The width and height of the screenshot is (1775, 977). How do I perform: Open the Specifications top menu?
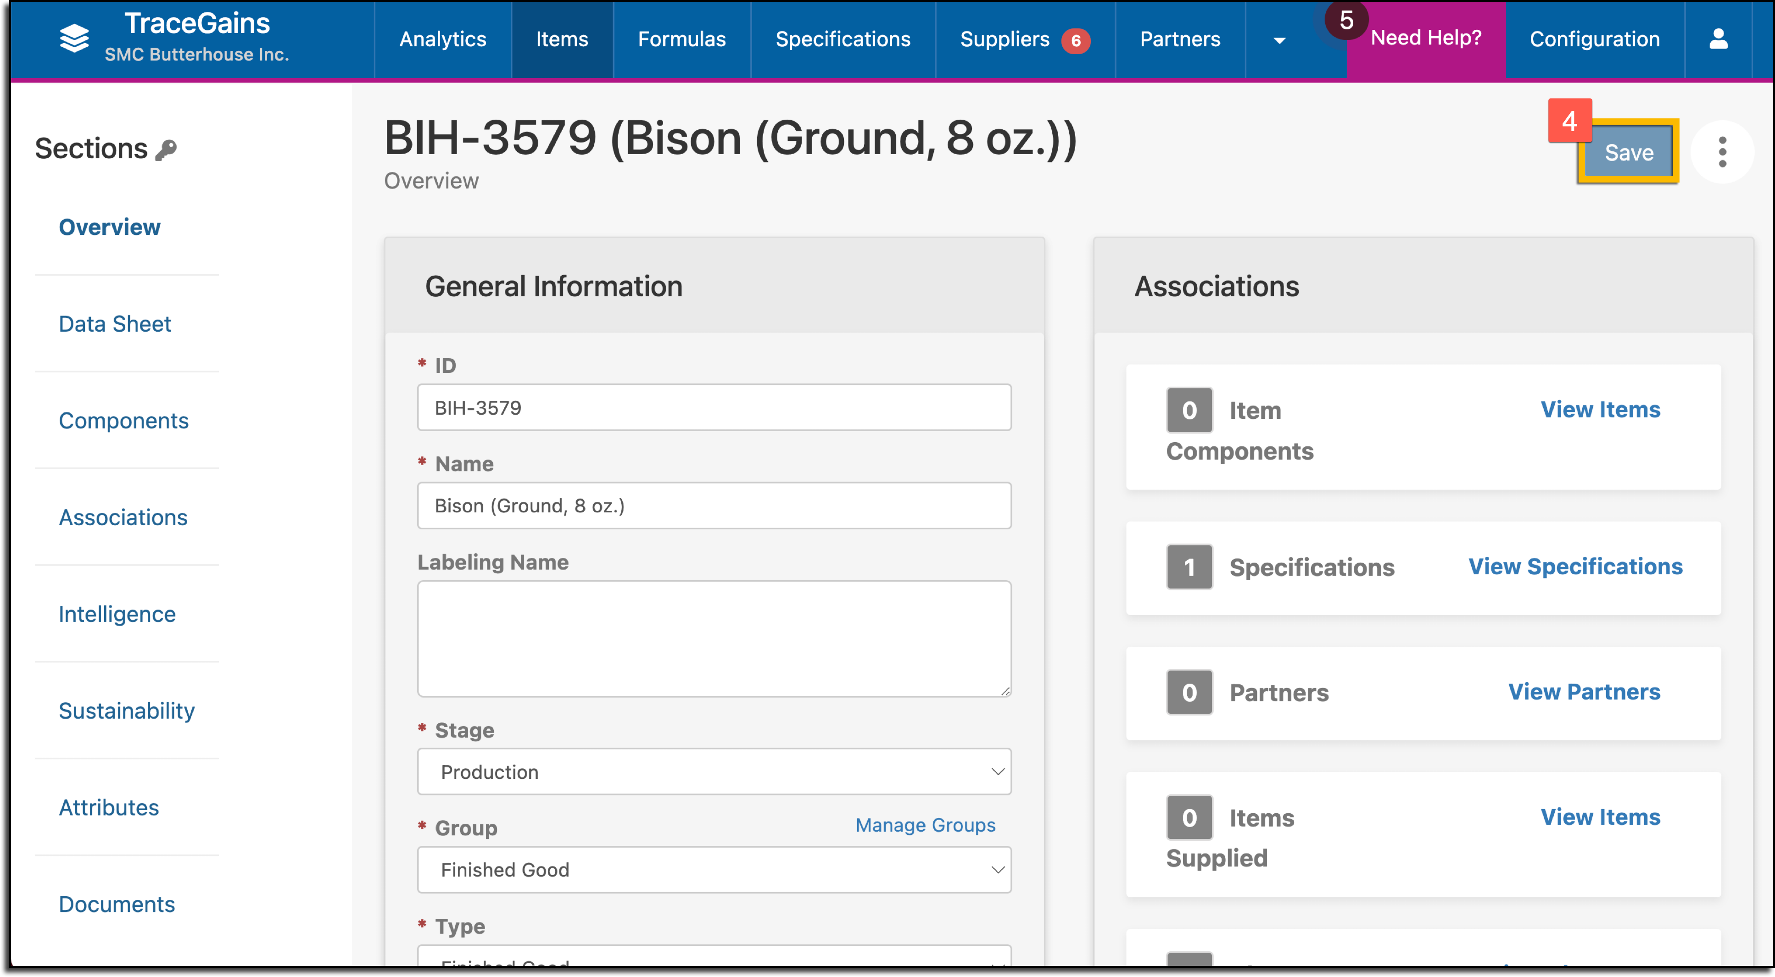click(x=843, y=39)
